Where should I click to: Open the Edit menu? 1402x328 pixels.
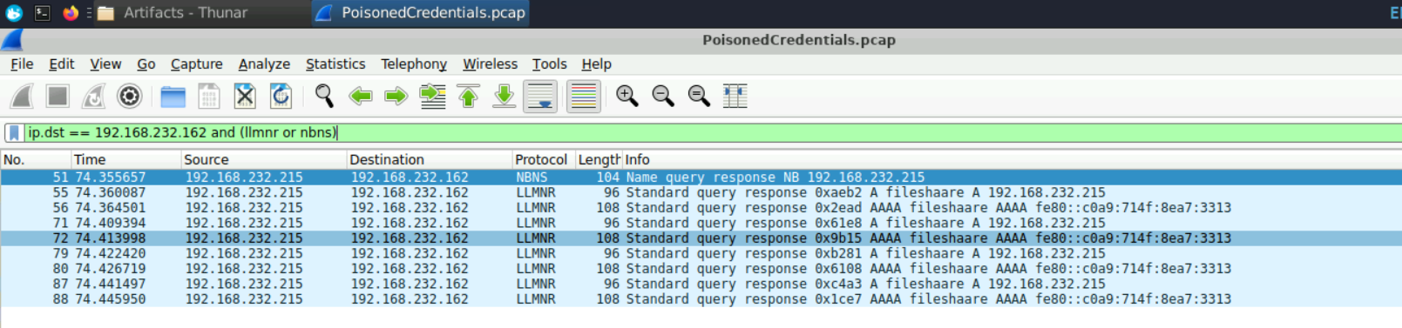tap(61, 64)
